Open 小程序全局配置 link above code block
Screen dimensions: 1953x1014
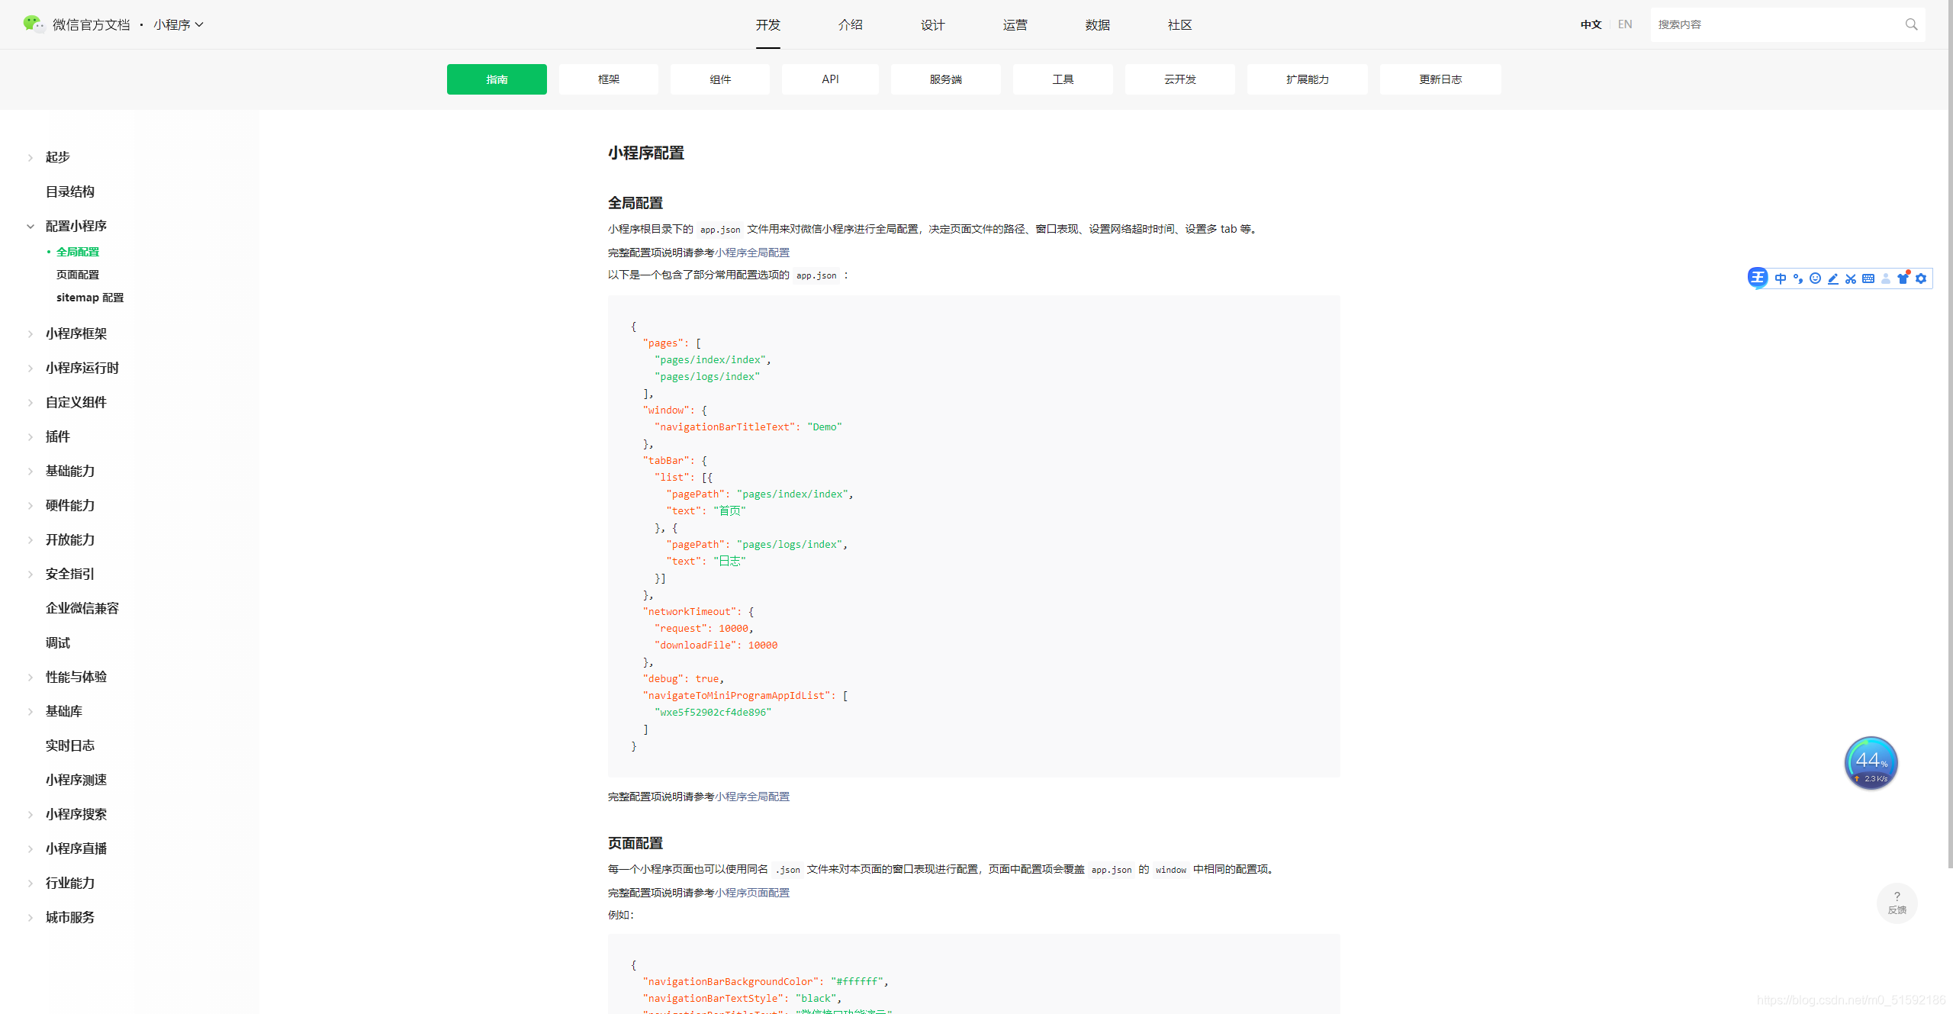[x=752, y=253]
